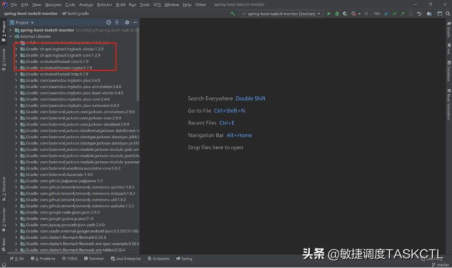Rollback changes with the undo arrow icon
The image size is (452, 268).
click(x=419, y=14)
